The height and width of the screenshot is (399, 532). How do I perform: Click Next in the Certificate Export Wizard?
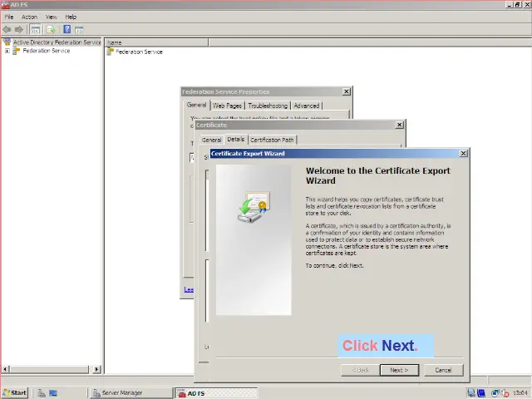399,370
